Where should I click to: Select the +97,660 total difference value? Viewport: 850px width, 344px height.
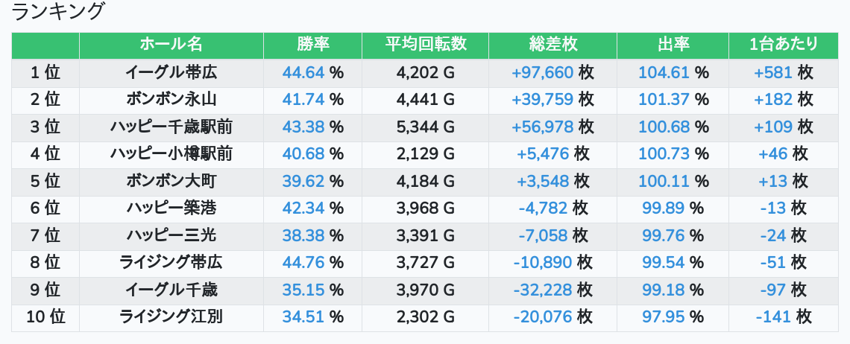(x=542, y=72)
